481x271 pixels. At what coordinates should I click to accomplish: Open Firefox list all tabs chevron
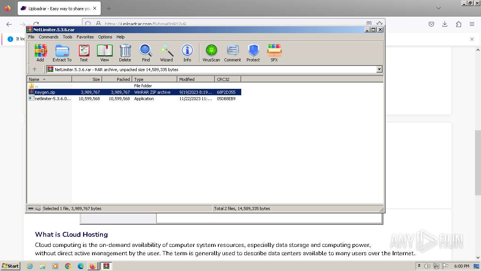pos(438,8)
